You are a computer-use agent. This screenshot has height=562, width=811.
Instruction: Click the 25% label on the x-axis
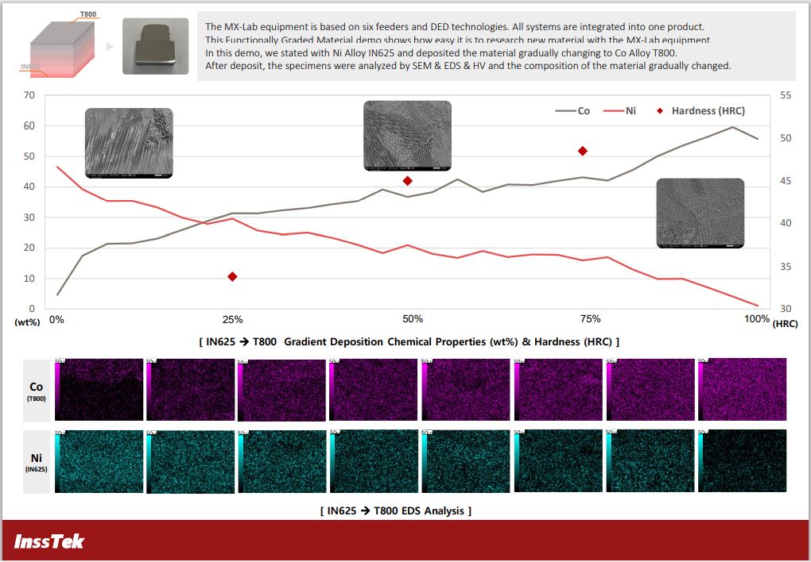[232, 320]
